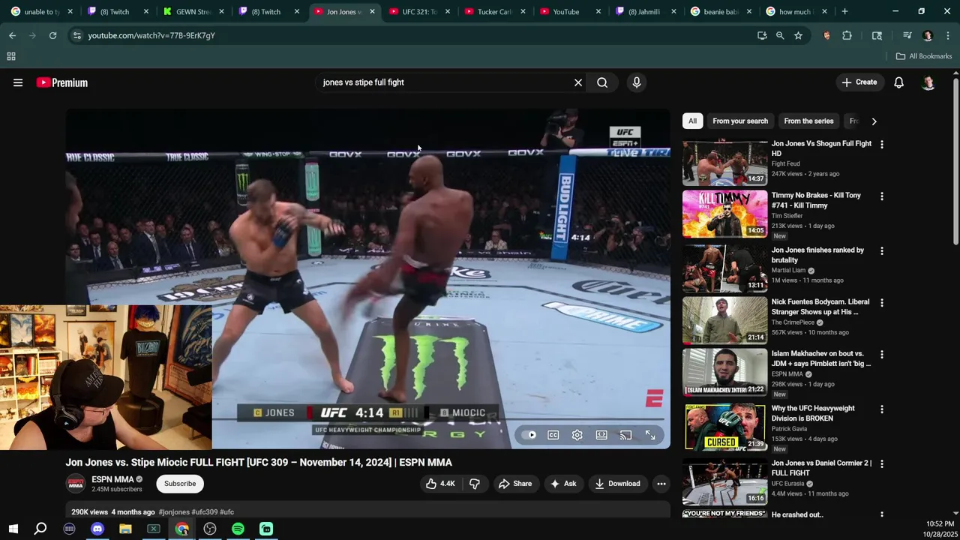Open the Windows Start menu
960x540 pixels.
click(13, 529)
